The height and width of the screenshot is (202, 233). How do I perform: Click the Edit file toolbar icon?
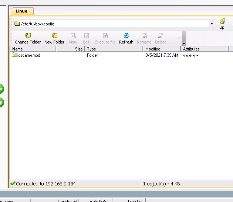pyautogui.click(x=86, y=38)
